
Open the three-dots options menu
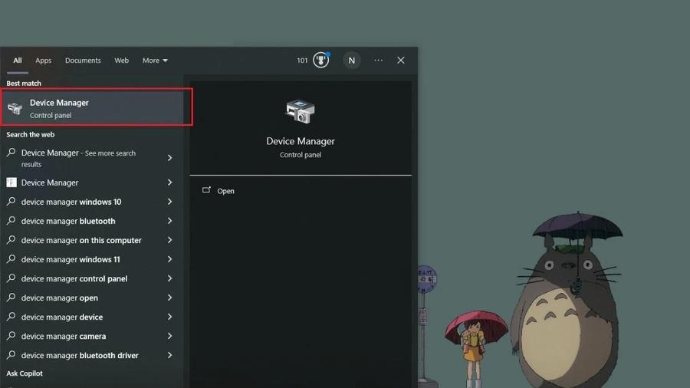pyautogui.click(x=379, y=61)
